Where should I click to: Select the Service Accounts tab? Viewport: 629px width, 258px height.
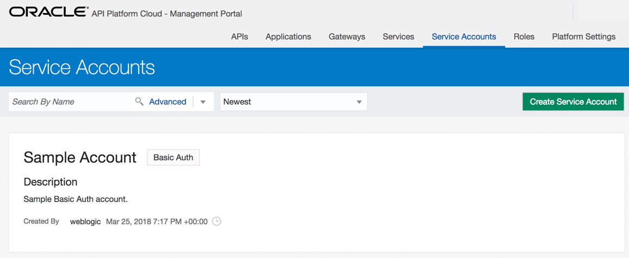pos(464,37)
